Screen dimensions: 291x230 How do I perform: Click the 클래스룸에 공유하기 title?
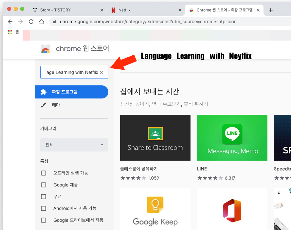click(139, 169)
